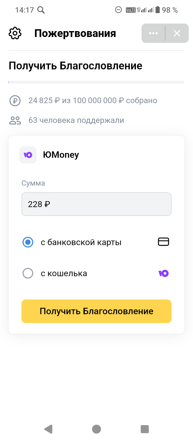Tap the search icon in status bar
The image size is (193, 442).
click(x=41, y=10)
